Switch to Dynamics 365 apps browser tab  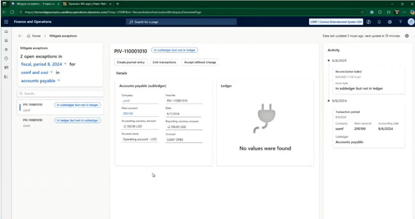click(86, 4)
